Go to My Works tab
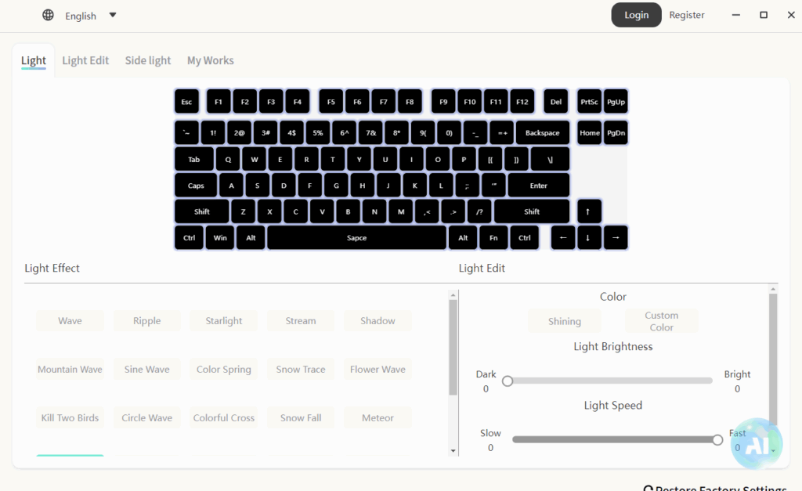The width and height of the screenshot is (802, 491). 210,60
